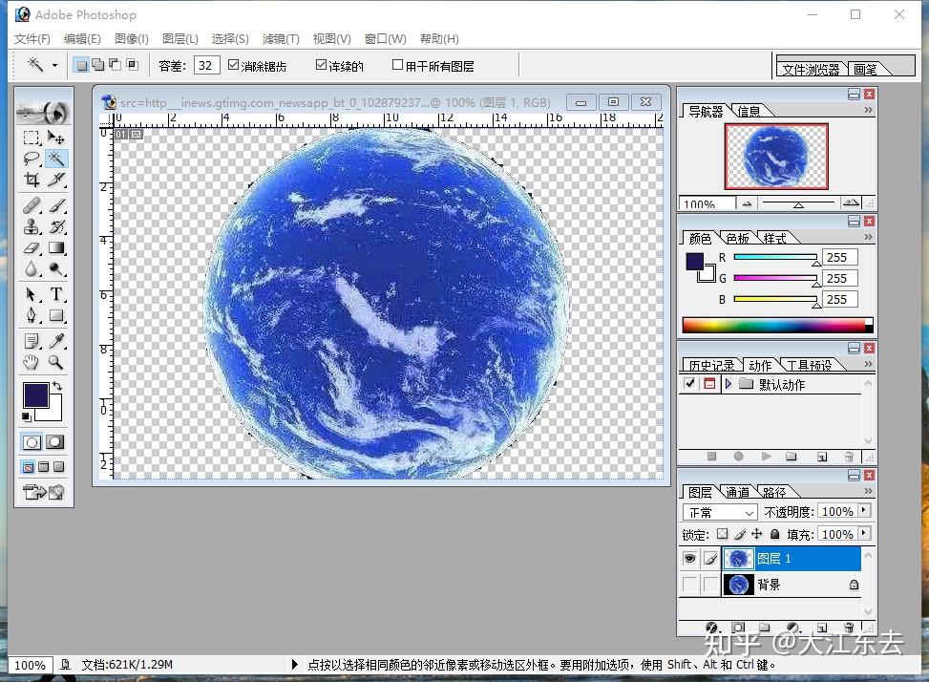Open the 图像(I) menu
This screenshot has height=682, width=929.
click(x=132, y=38)
